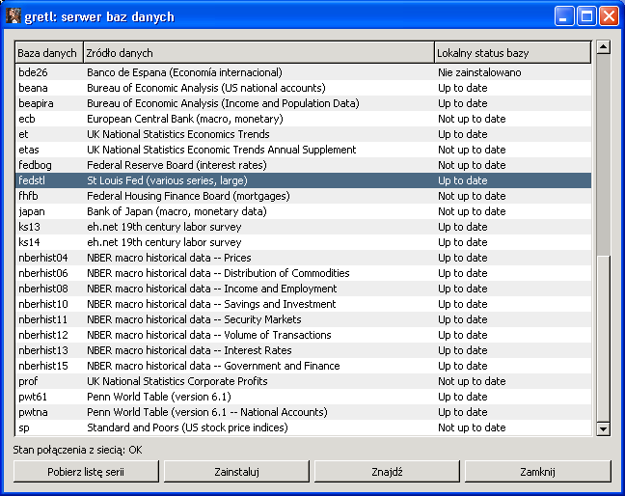
Task: Click 'Standard and Poors (US stock price indices)'
Action: click(x=187, y=427)
